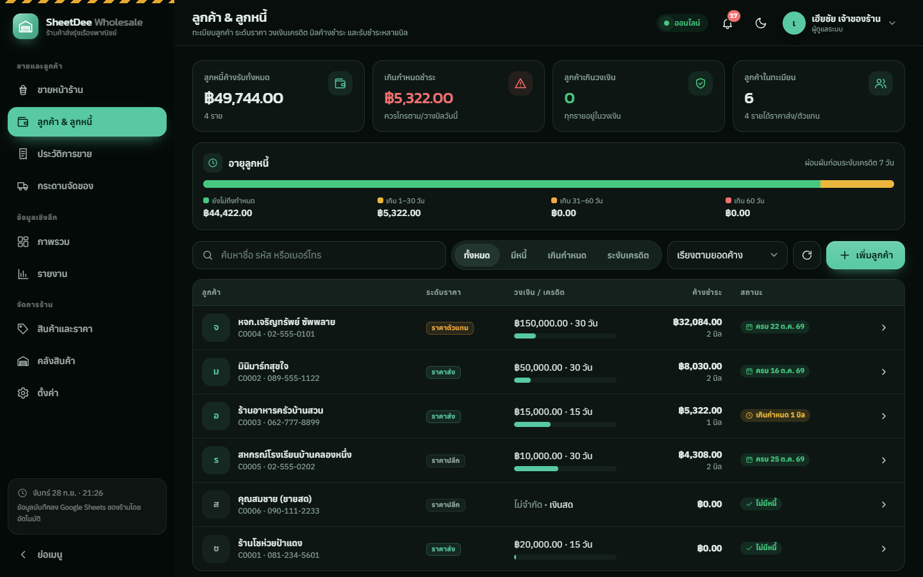
Task: Open ขายหน้าร้าน from the sidebar
Action: point(87,90)
